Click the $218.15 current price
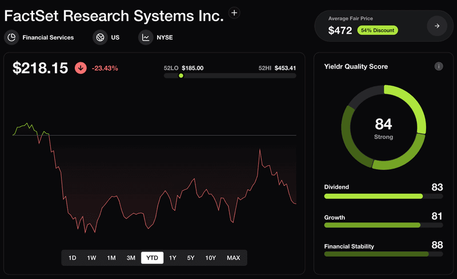Screen dimensions: 457x279 (x=40, y=68)
